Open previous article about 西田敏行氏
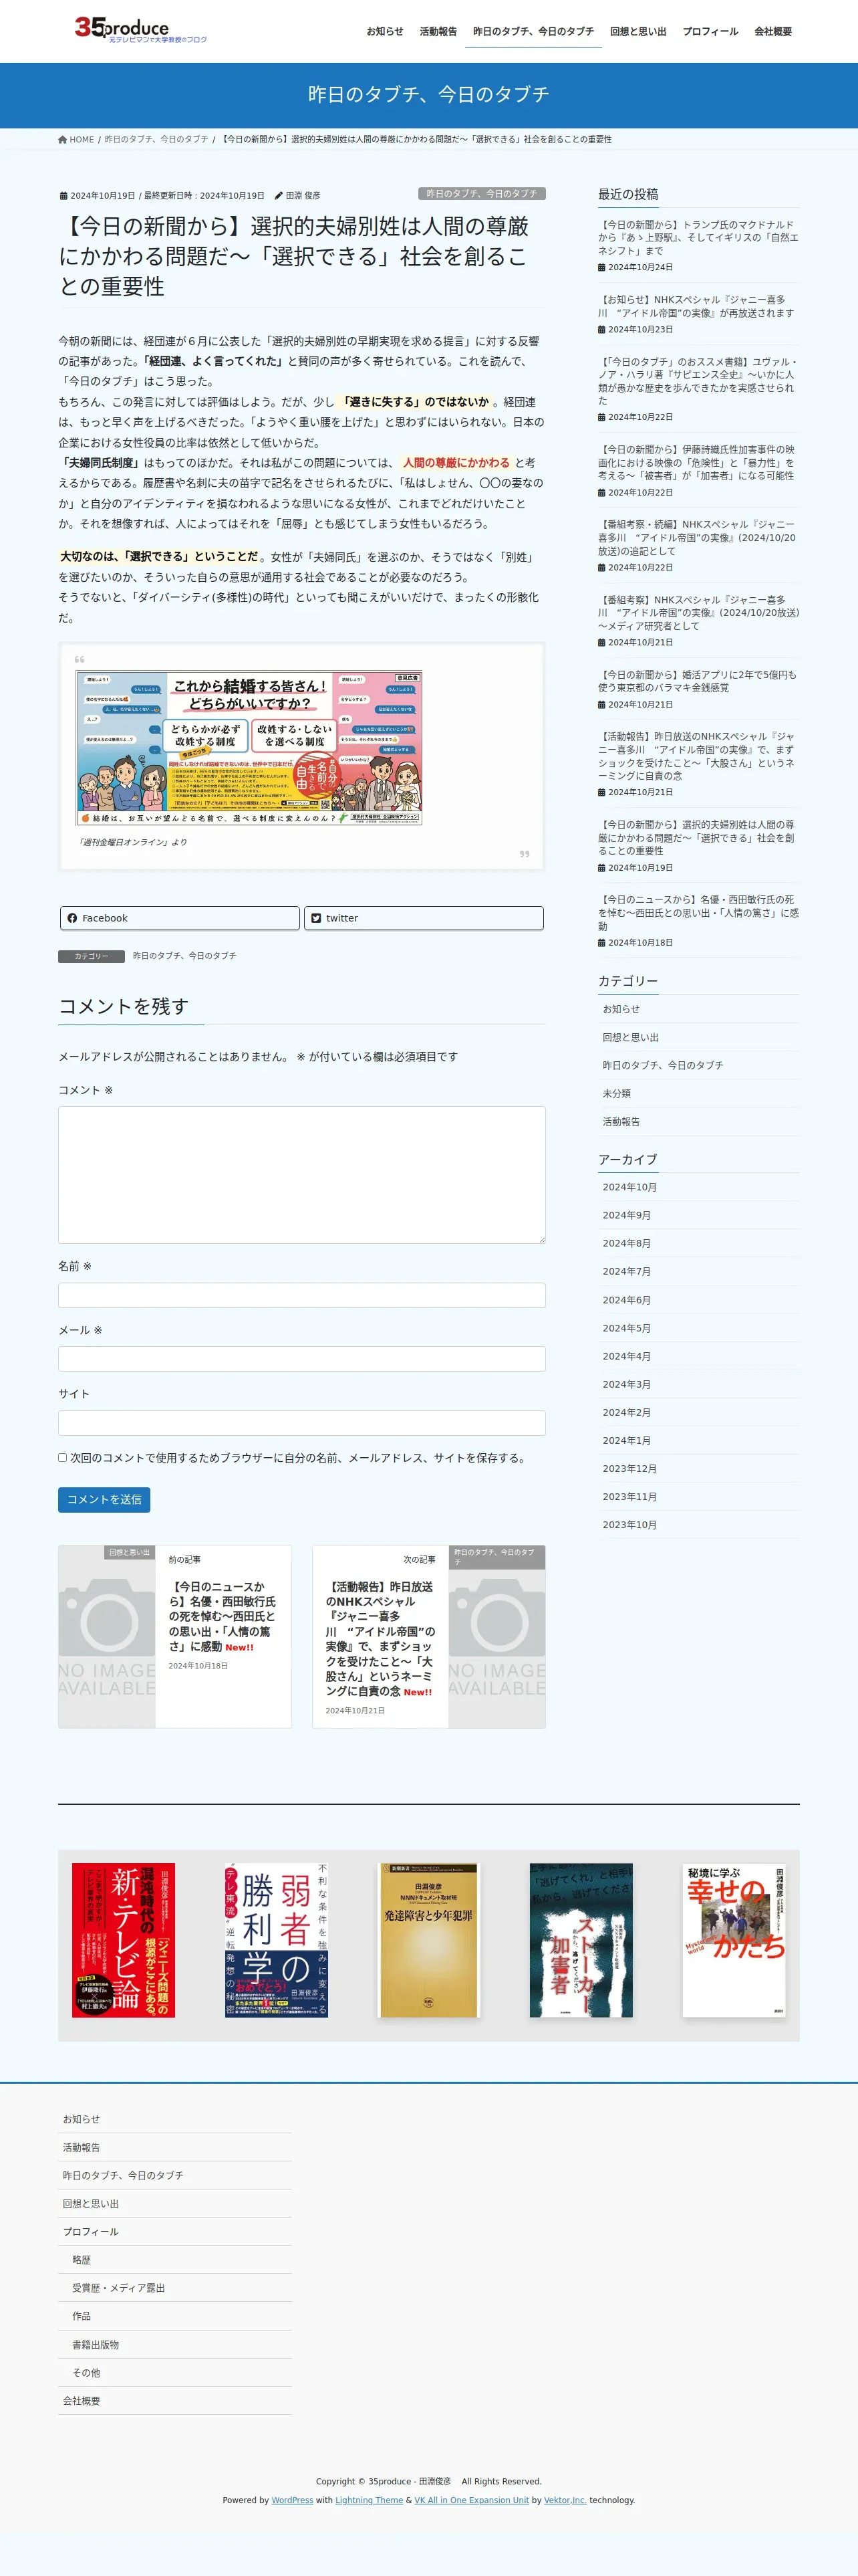Image resolution: width=858 pixels, height=2576 pixels. [222, 1616]
